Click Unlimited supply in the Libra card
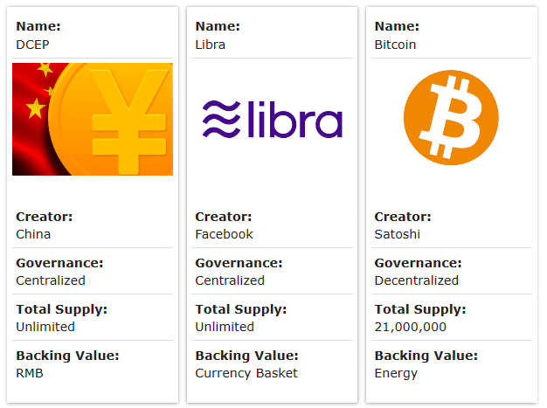Image resolution: width=547 pixels, height=408 pixels. point(225,327)
